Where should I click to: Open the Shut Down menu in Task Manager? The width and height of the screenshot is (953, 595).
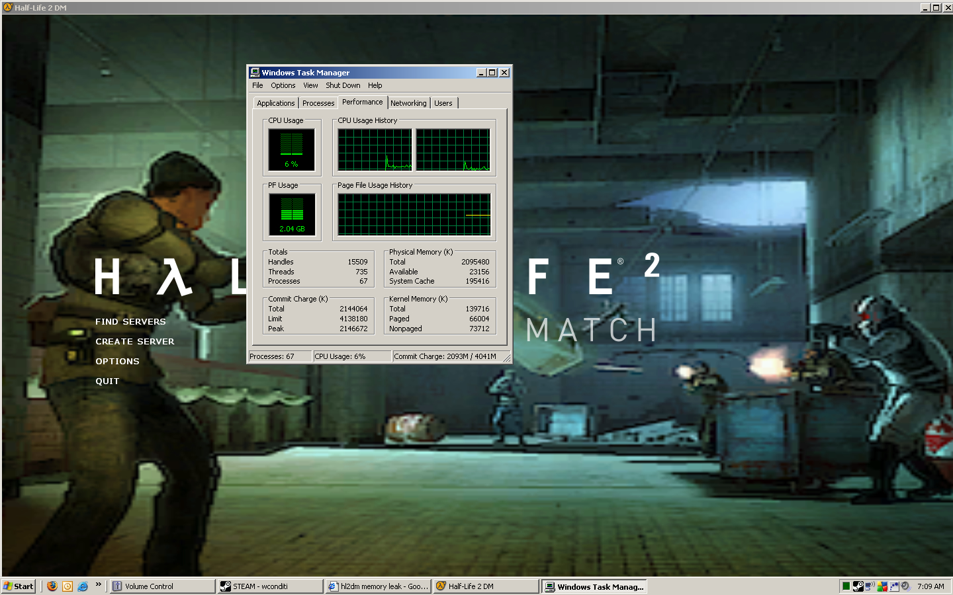[343, 85]
